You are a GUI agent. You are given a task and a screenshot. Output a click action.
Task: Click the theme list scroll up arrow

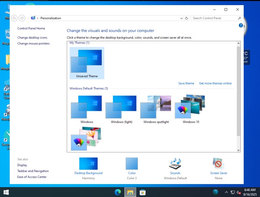[x=238, y=43]
